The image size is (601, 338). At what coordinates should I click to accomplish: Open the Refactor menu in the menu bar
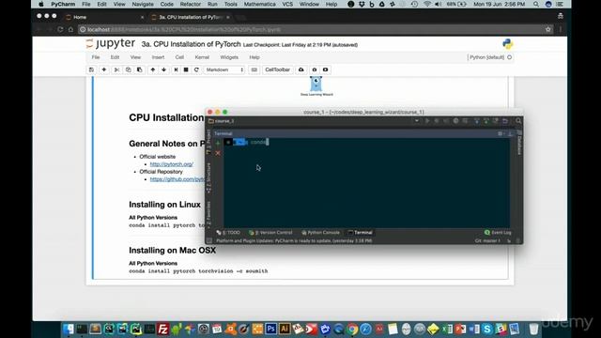click(x=191, y=4)
